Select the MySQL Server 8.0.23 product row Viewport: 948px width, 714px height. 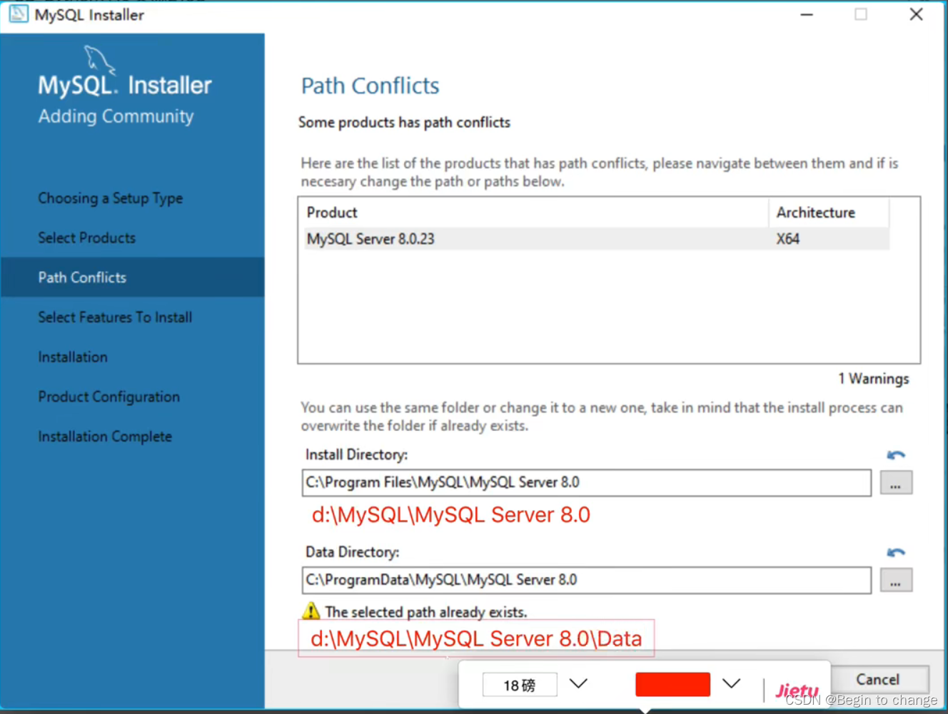click(596, 239)
